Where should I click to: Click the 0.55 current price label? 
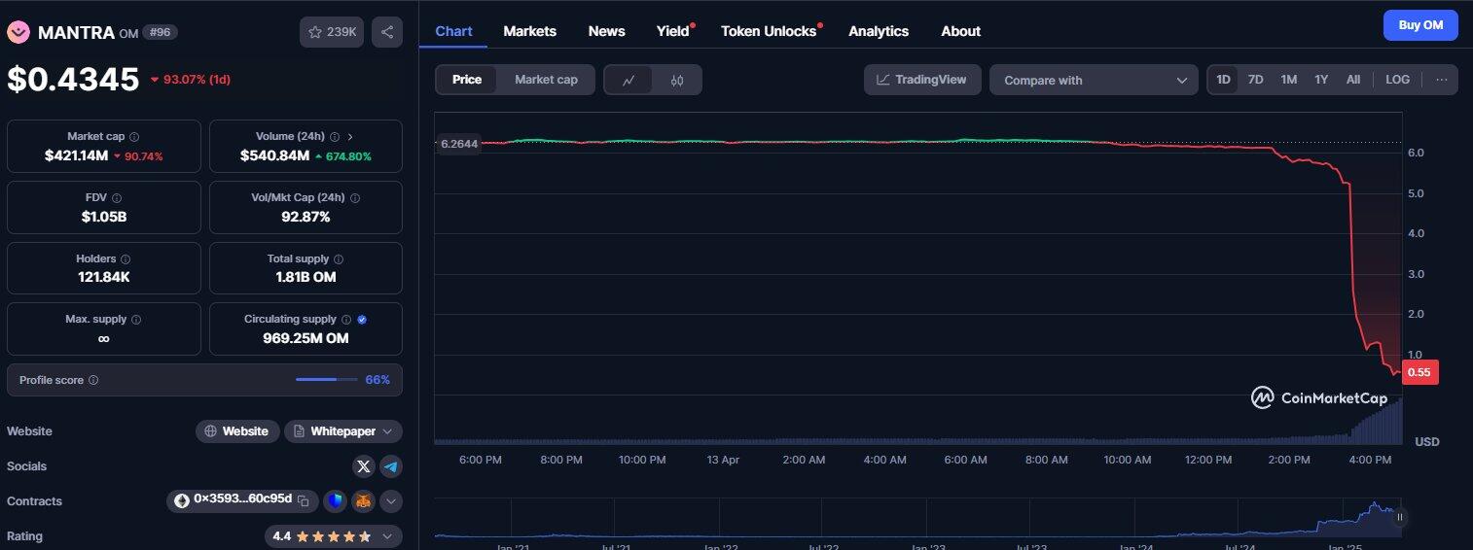click(x=1419, y=372)
